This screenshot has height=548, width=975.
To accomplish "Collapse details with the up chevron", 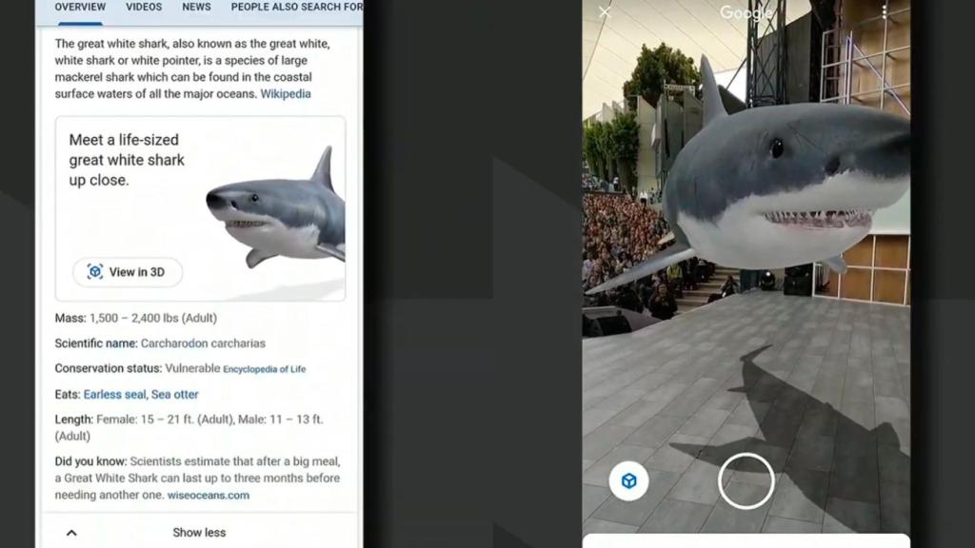I will [x=71, y=533].
